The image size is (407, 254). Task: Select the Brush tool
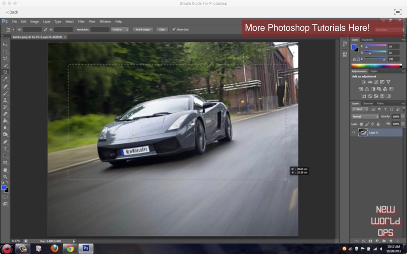coord(5,93)
